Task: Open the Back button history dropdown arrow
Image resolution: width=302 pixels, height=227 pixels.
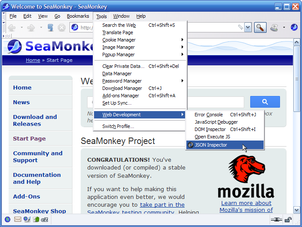Action: click(22, 28)
